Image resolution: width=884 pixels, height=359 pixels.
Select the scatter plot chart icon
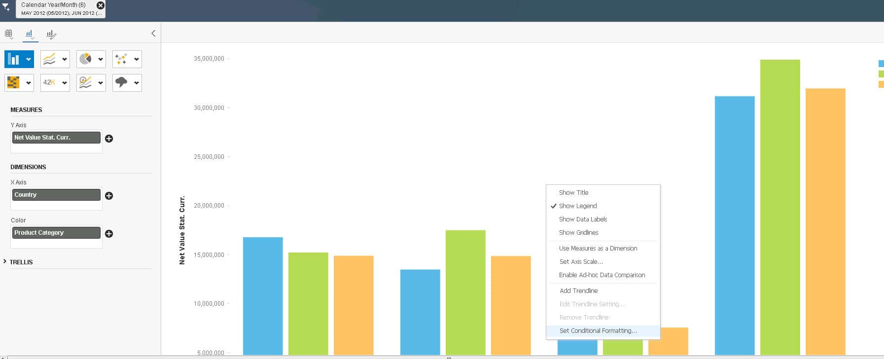(x=121, y=59)
